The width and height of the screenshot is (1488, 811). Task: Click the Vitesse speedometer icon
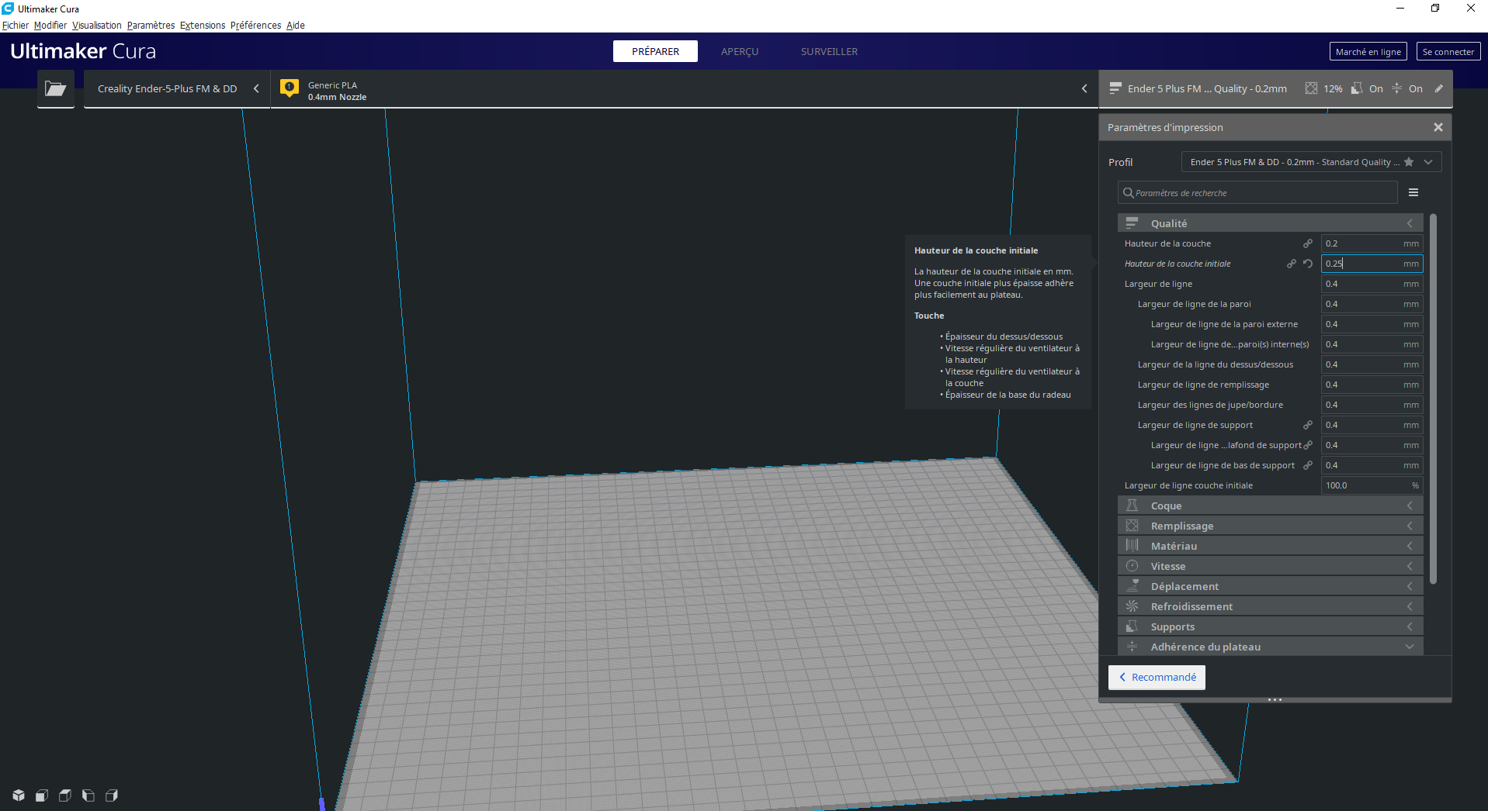tap(1132, 566)
